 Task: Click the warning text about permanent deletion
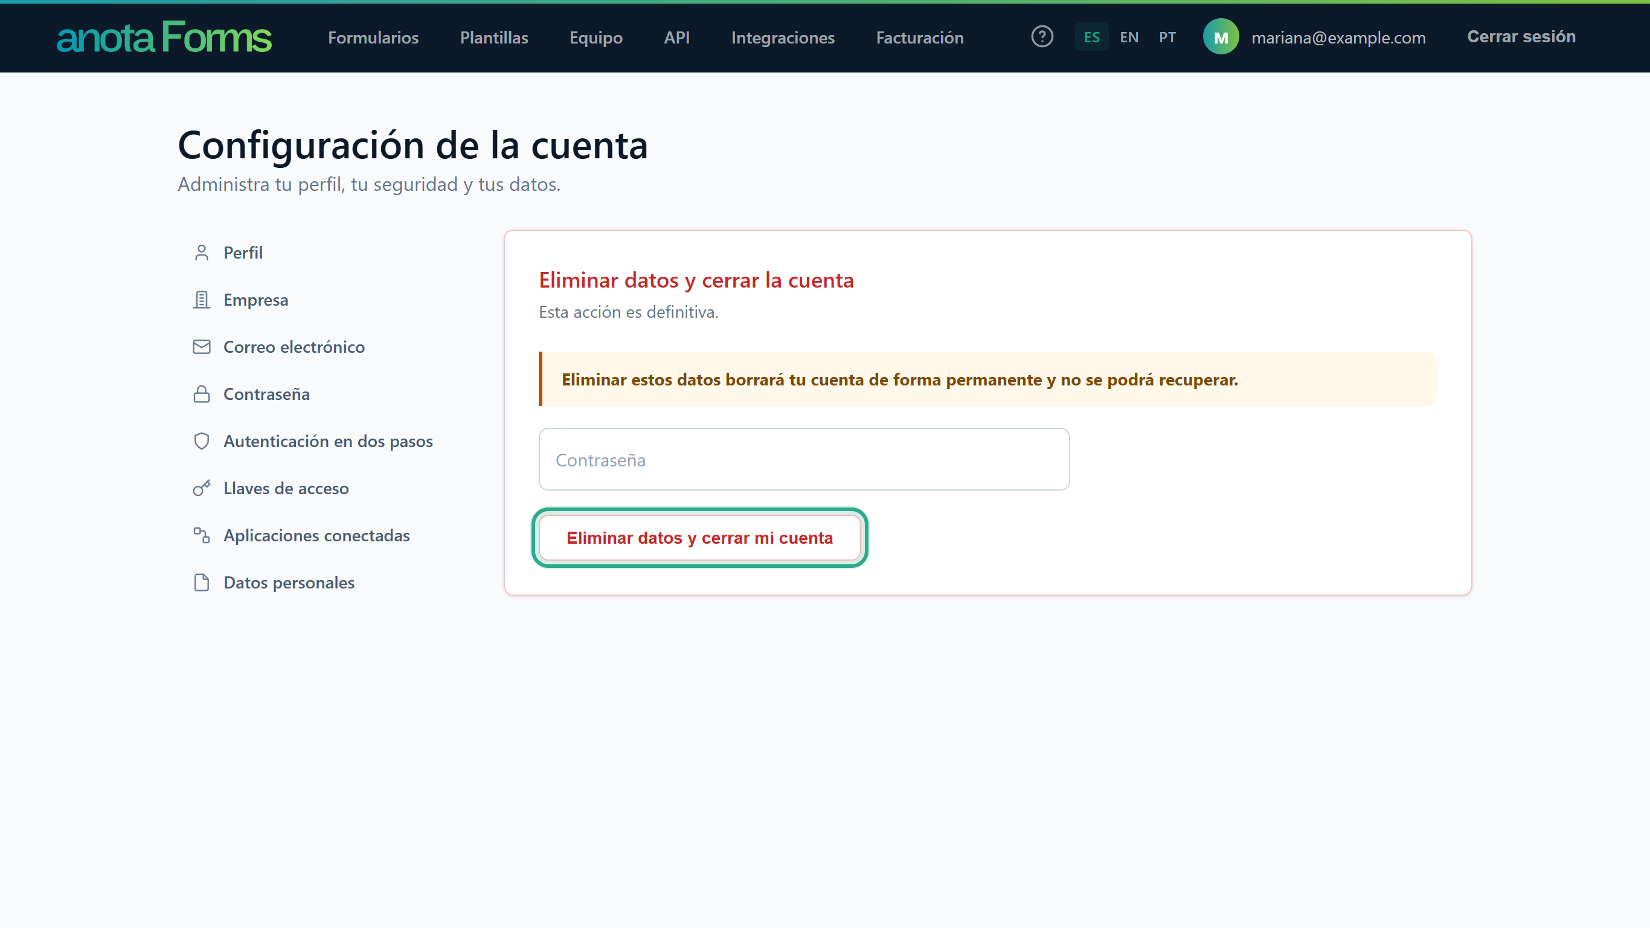tap(899, 379)
